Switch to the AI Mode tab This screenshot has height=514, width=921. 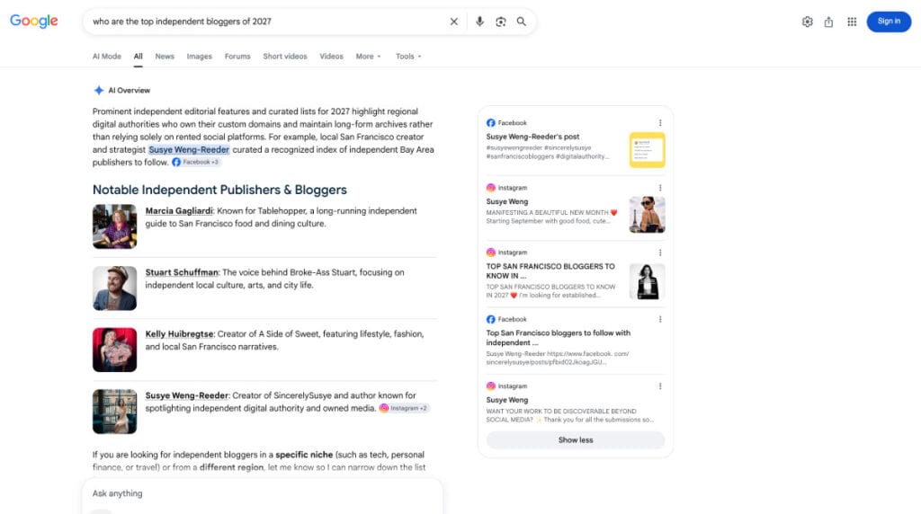pos(107,57)
